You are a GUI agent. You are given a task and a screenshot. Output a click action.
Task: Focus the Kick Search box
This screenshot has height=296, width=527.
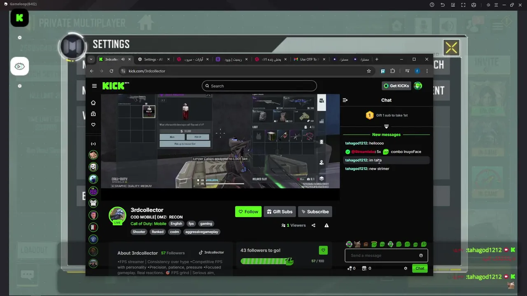259,86
